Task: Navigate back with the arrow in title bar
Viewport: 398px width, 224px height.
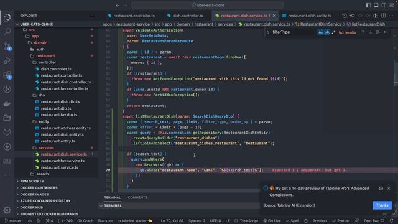Action: (x=118, y=5)
